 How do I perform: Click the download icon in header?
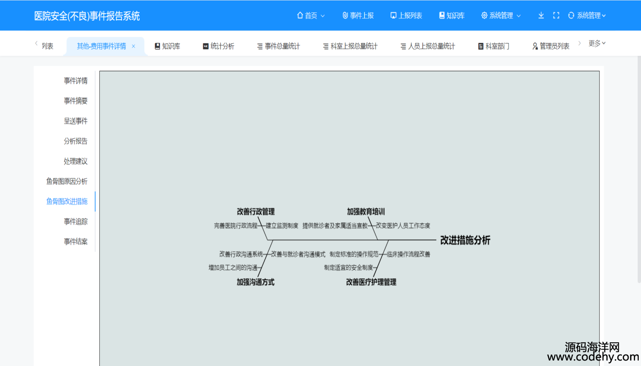541,16
